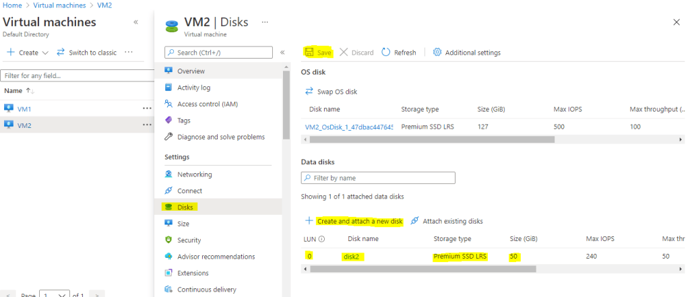Click the plus icon for new disk
This screenshot has width=690, height=297.
[309, 220]
